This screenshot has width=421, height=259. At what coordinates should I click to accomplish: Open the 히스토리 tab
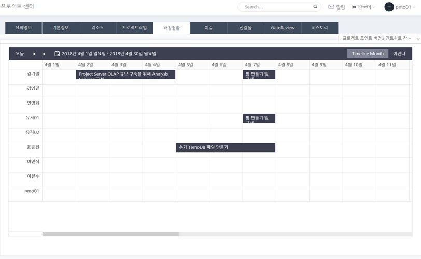(320, 28)
